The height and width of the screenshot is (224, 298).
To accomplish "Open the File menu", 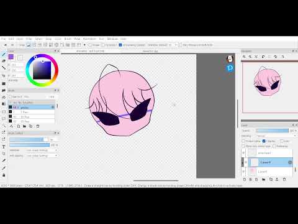I will click(x=3, y=39).
